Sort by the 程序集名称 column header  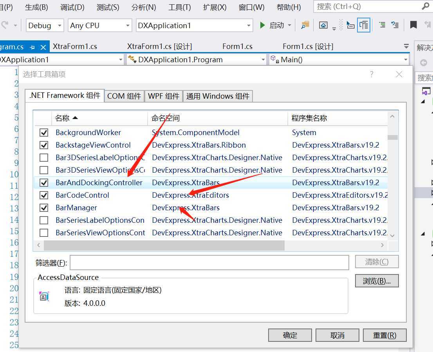[337, 118]
